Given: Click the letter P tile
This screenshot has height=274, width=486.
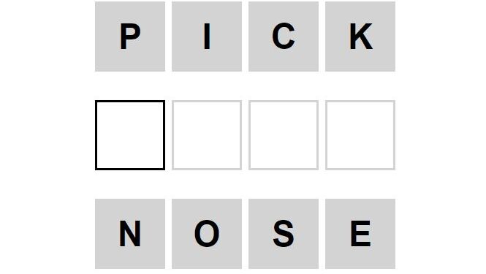Looking at the screenshot, I should (130, 37).
